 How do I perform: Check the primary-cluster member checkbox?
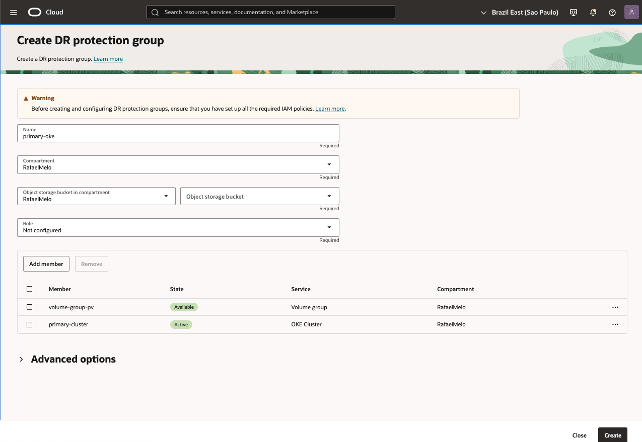click(29, 324)
